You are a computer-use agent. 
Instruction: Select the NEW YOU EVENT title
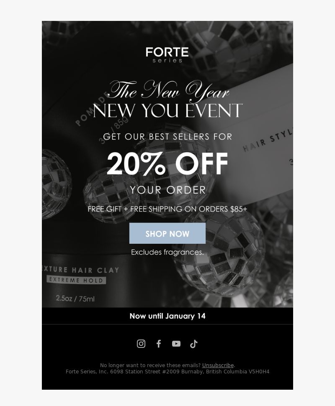point(167,110)
